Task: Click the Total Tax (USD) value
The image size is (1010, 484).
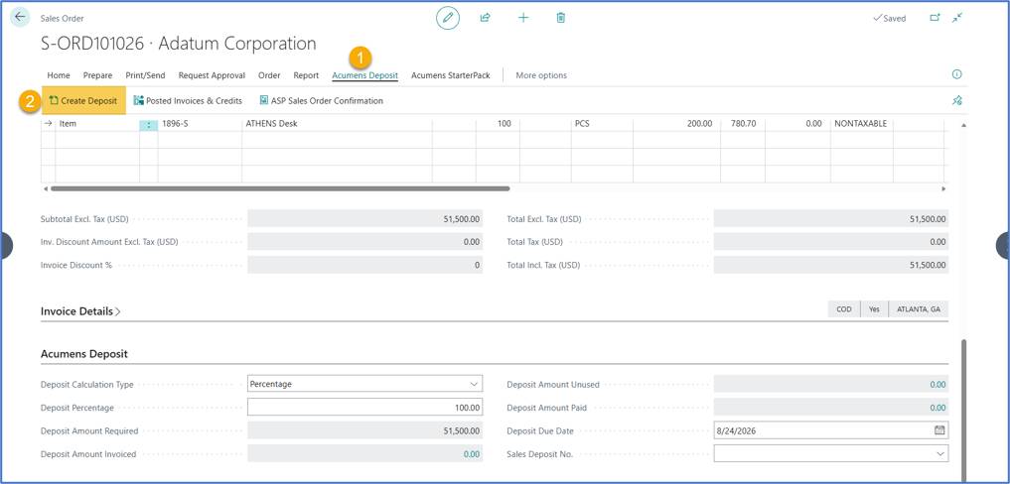Action: 830,242
